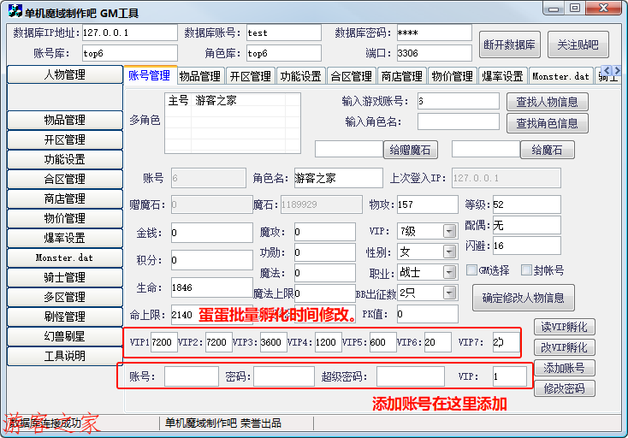The image size is (628, 438).
Task: Open the VIP level dropdown showing 7级
Action: 448,231
